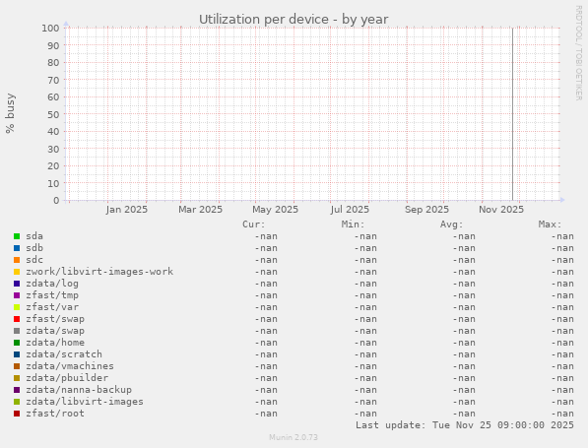The image size is (588, 448).
Task: Click the olive zdata/pbuilder swatch
Action: pos(17,378)
